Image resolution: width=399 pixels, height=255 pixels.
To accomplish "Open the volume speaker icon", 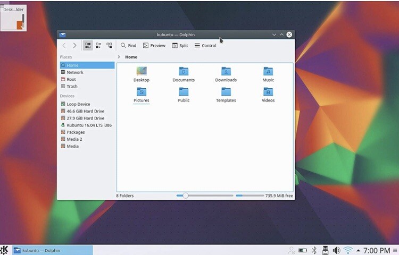I will point(336,250).
